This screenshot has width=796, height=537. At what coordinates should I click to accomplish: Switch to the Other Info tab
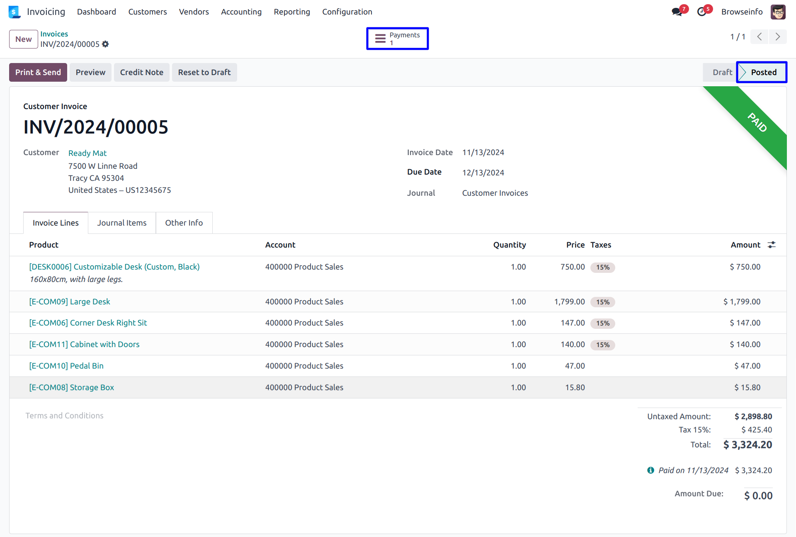tap(184, 223)
